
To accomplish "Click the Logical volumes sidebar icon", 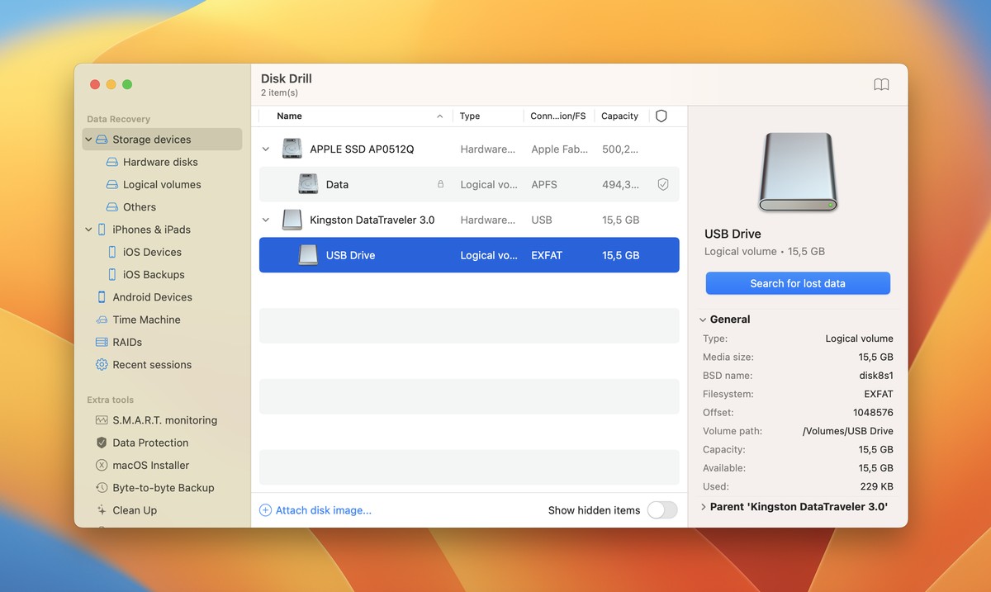I will [x=112, y=185].
